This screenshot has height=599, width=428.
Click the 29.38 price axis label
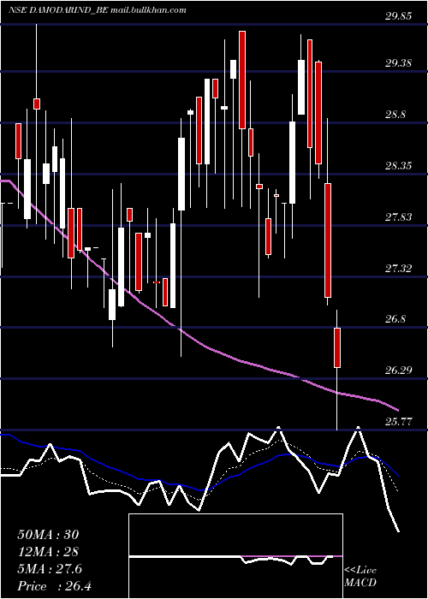pyautogui.click(x=399, y=63)
